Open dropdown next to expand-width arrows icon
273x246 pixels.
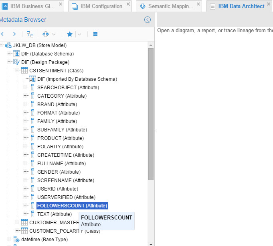(54, 34)
